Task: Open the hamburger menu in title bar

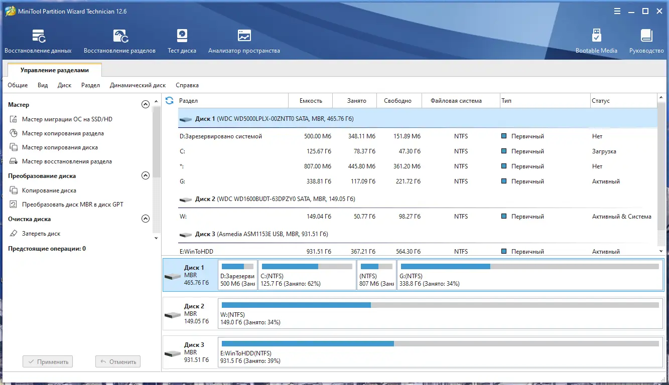Action: pos(617,11)
